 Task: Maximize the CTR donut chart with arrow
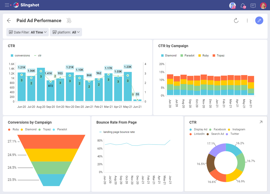[x=261, y=122]
